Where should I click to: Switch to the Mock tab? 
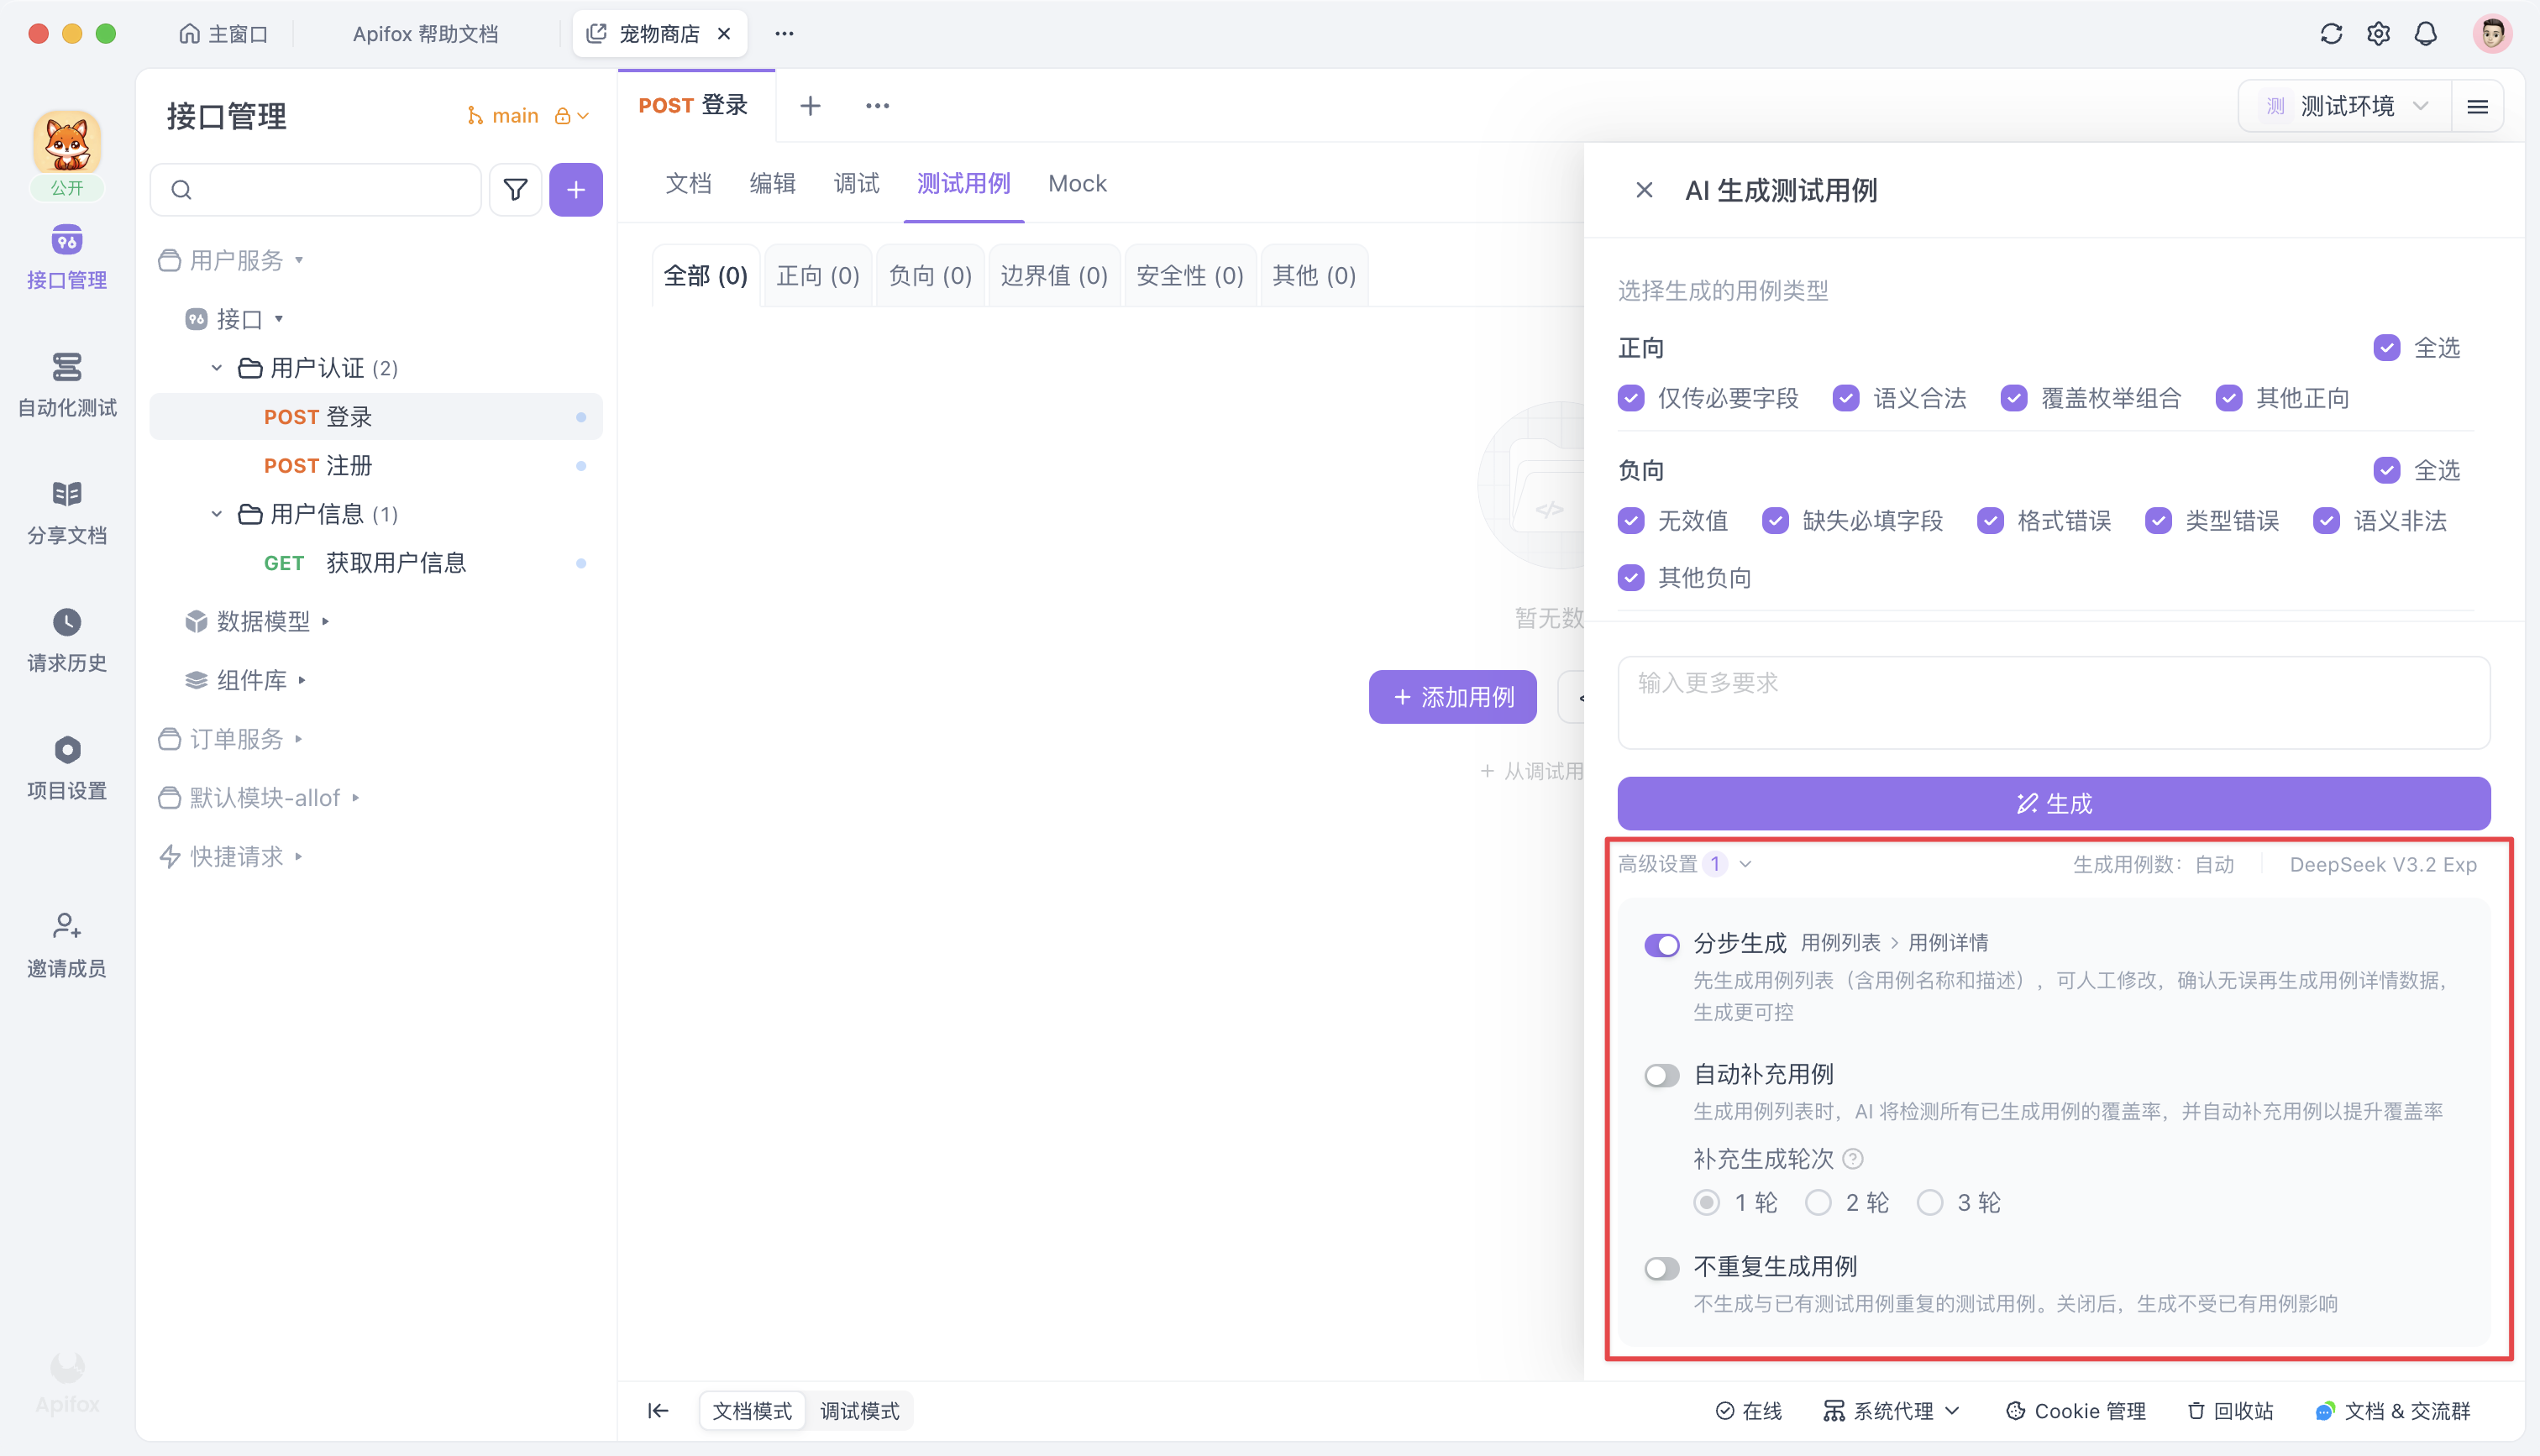pos(1077,183)
